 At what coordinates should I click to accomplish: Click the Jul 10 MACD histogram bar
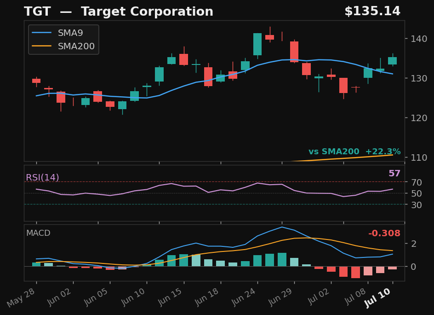(x=393, y=268)
